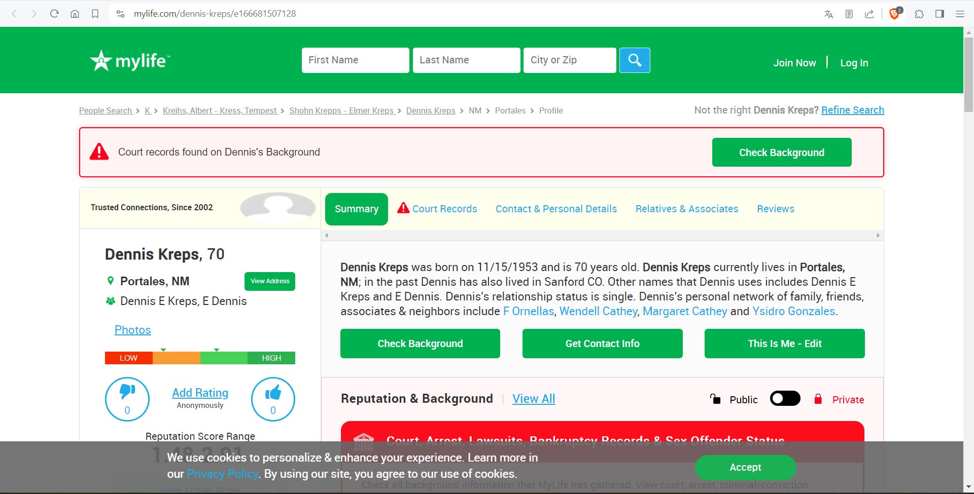Accept the cookies banner
The height and width of the screenshot is (494, 974).
(x=745, y=467)
